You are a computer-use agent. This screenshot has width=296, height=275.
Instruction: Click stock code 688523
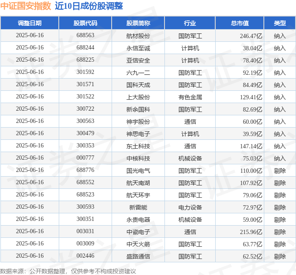click(x=85, y=195)
